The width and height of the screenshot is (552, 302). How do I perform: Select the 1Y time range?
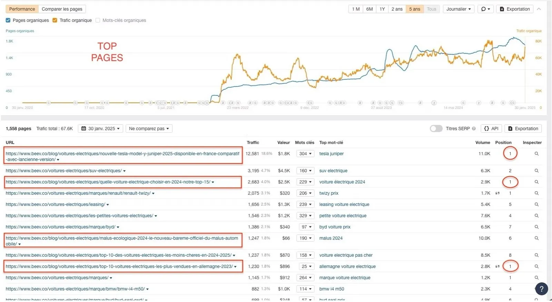click(382, 9)
